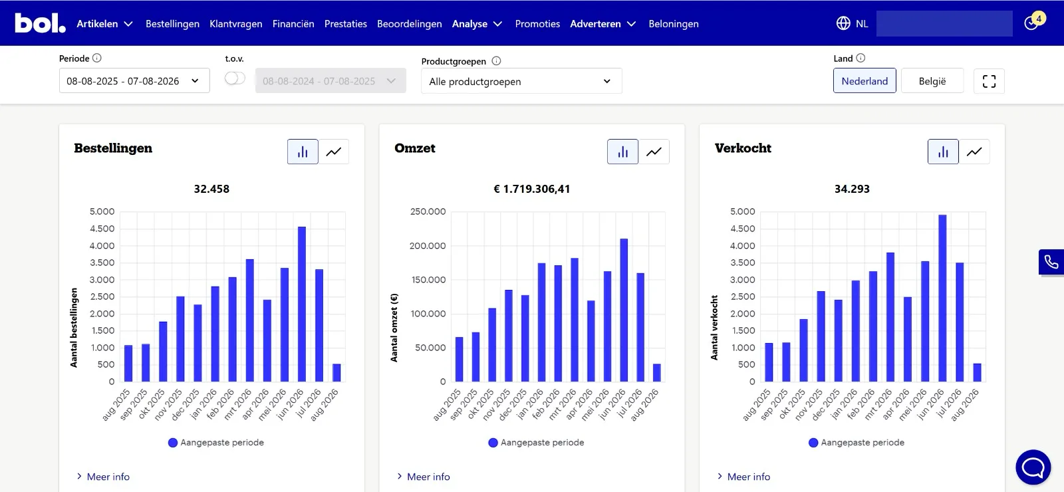This screenshot has width=1064, height=492.
Task: Click the fullscreen expand icon
Action: click(989, 81)
